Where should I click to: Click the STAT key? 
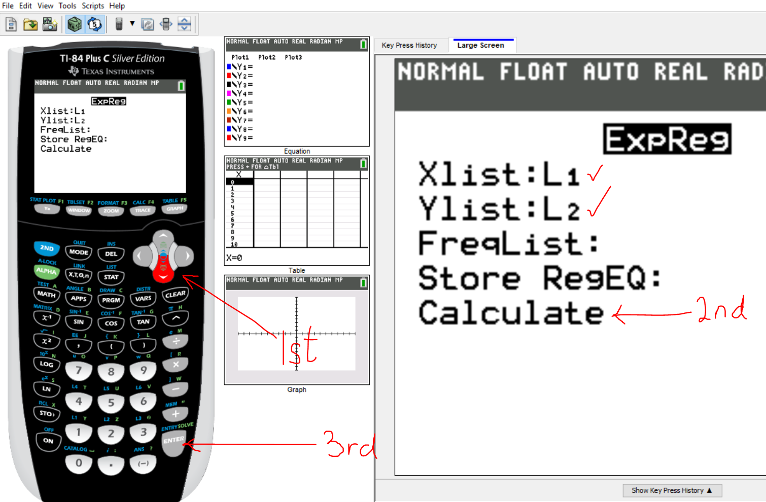point(111,277)
